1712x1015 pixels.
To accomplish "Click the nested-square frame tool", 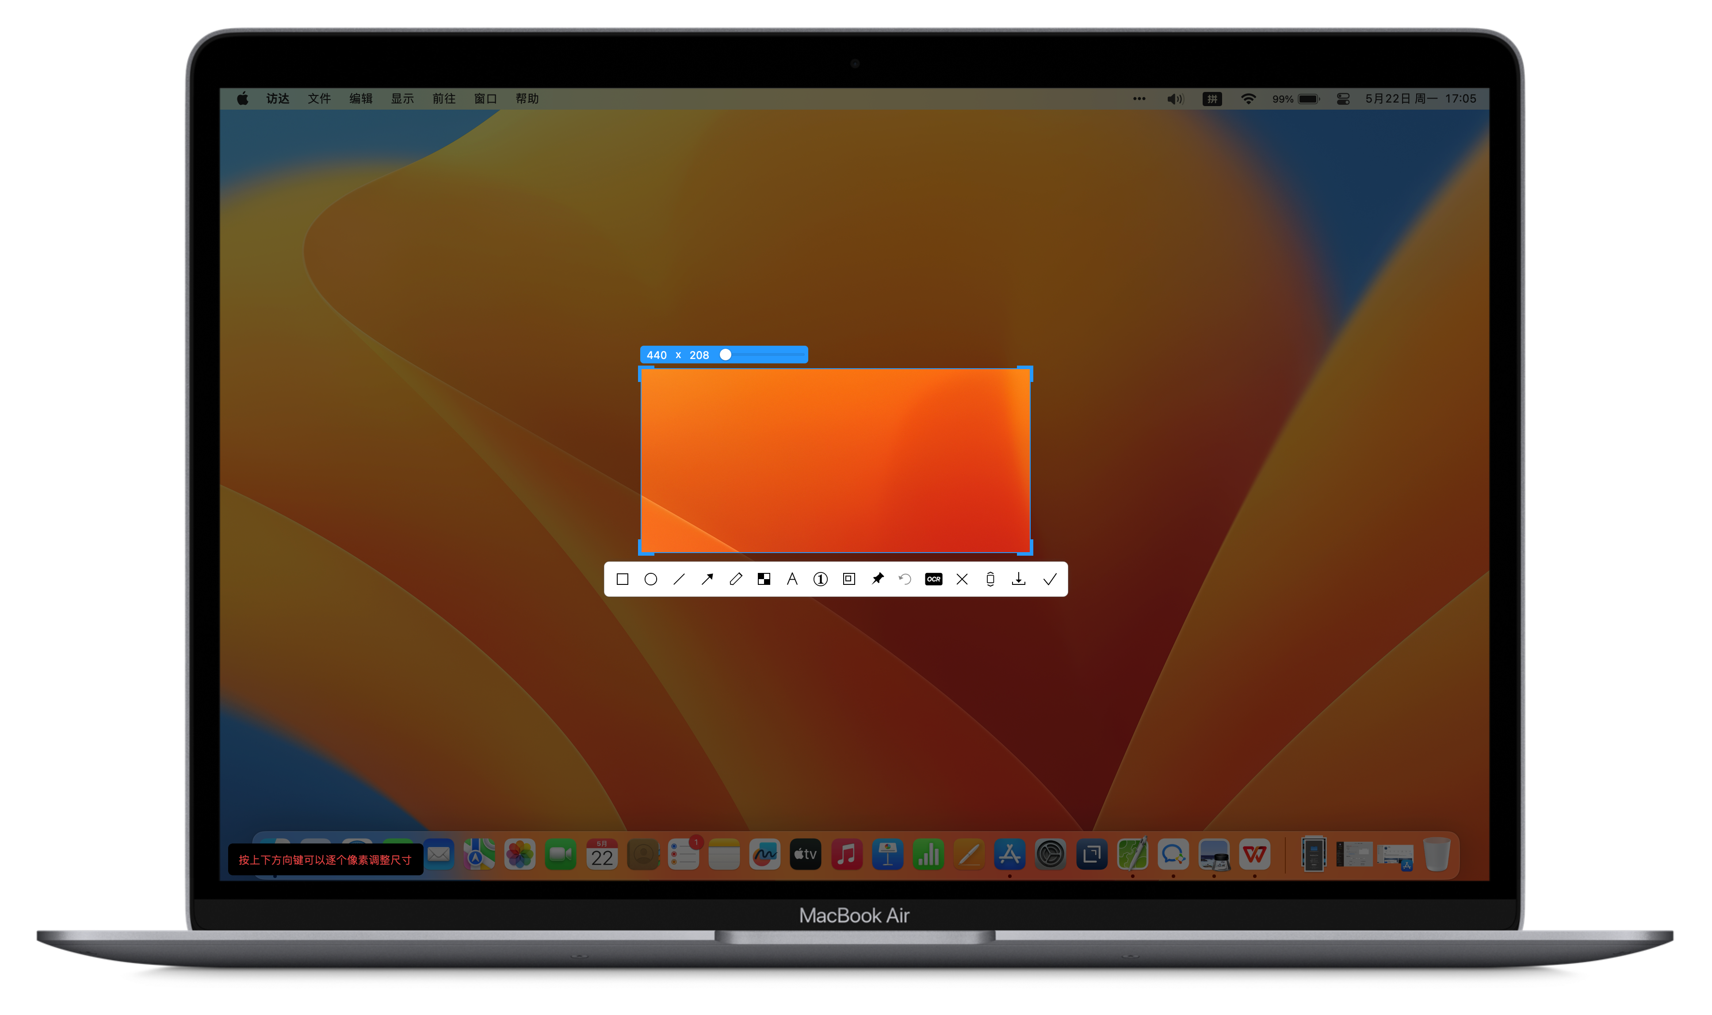I will [849, 579].
